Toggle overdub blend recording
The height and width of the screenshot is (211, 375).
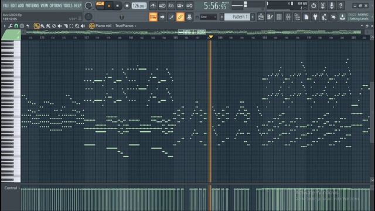pyautogui.click(x=180, y=6)
